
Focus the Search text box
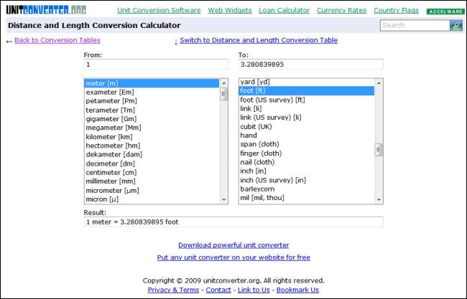[x=415, y=25]
